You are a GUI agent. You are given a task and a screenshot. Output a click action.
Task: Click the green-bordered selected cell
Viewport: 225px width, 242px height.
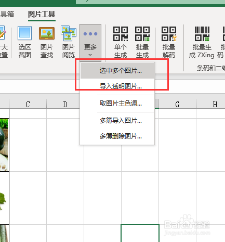click(140, 233)
